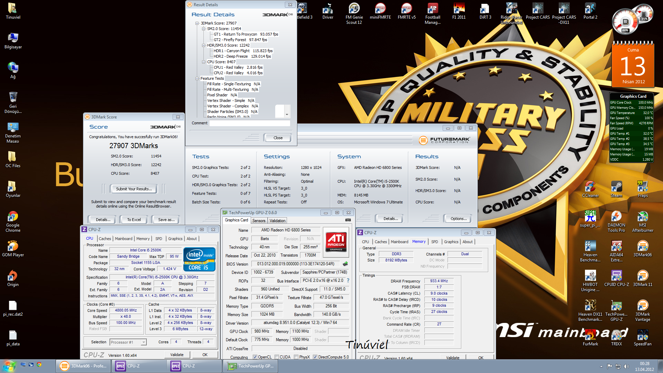
Task: Switch to Sensors tab in GPU-Z
Action: [259, 221]
